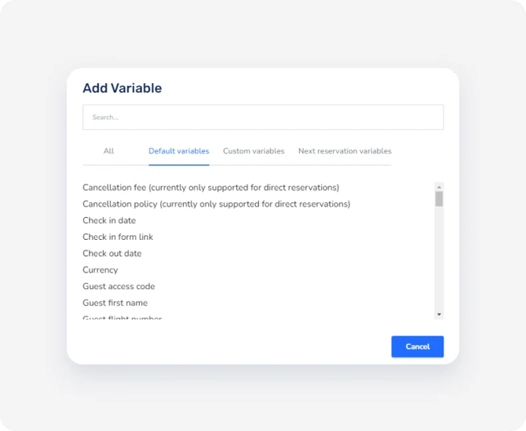
Task: Select the Cancellation fee variable
Action: pyautogui.click(x=210, y=188)
